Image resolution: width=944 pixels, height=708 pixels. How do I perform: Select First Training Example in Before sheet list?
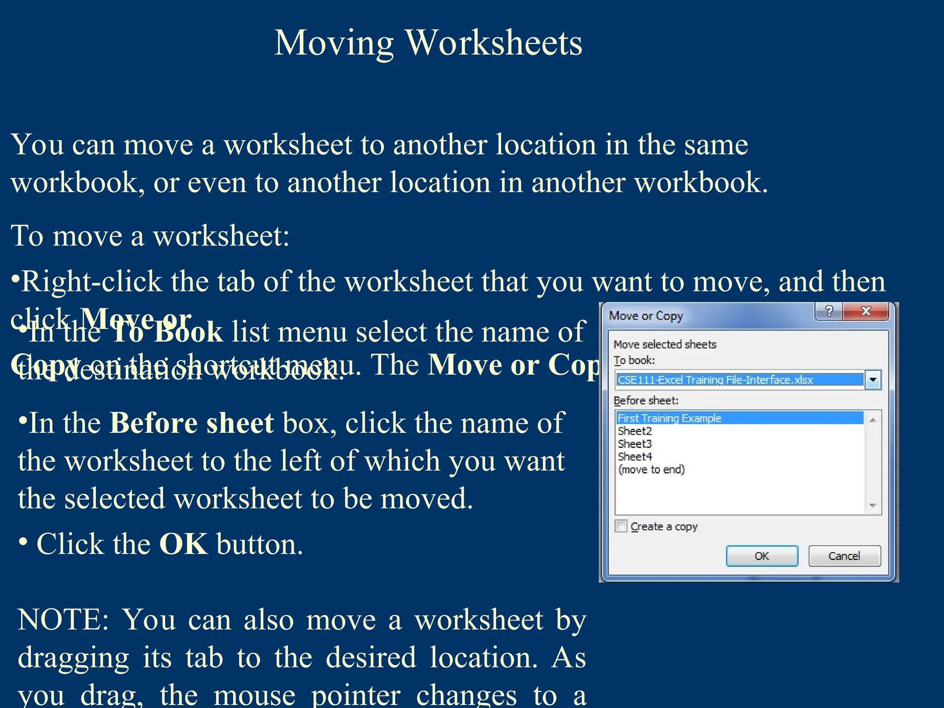[740, 418]
